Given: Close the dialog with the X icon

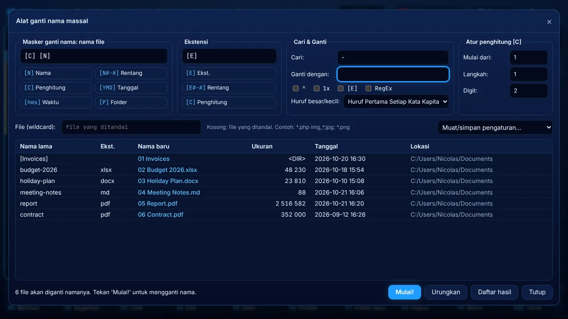Looking at the screenshot, I should (549, 22).
